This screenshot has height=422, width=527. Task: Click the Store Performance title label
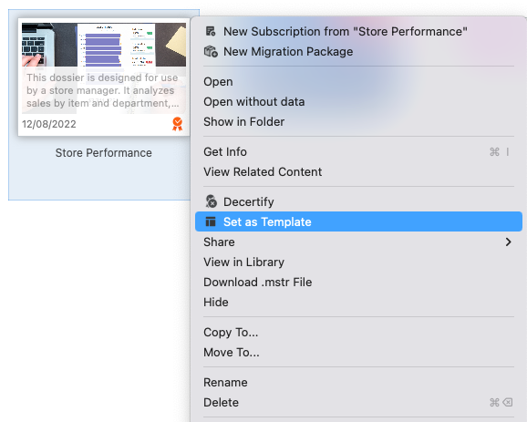pyautogui.click(x=104, y=153)
